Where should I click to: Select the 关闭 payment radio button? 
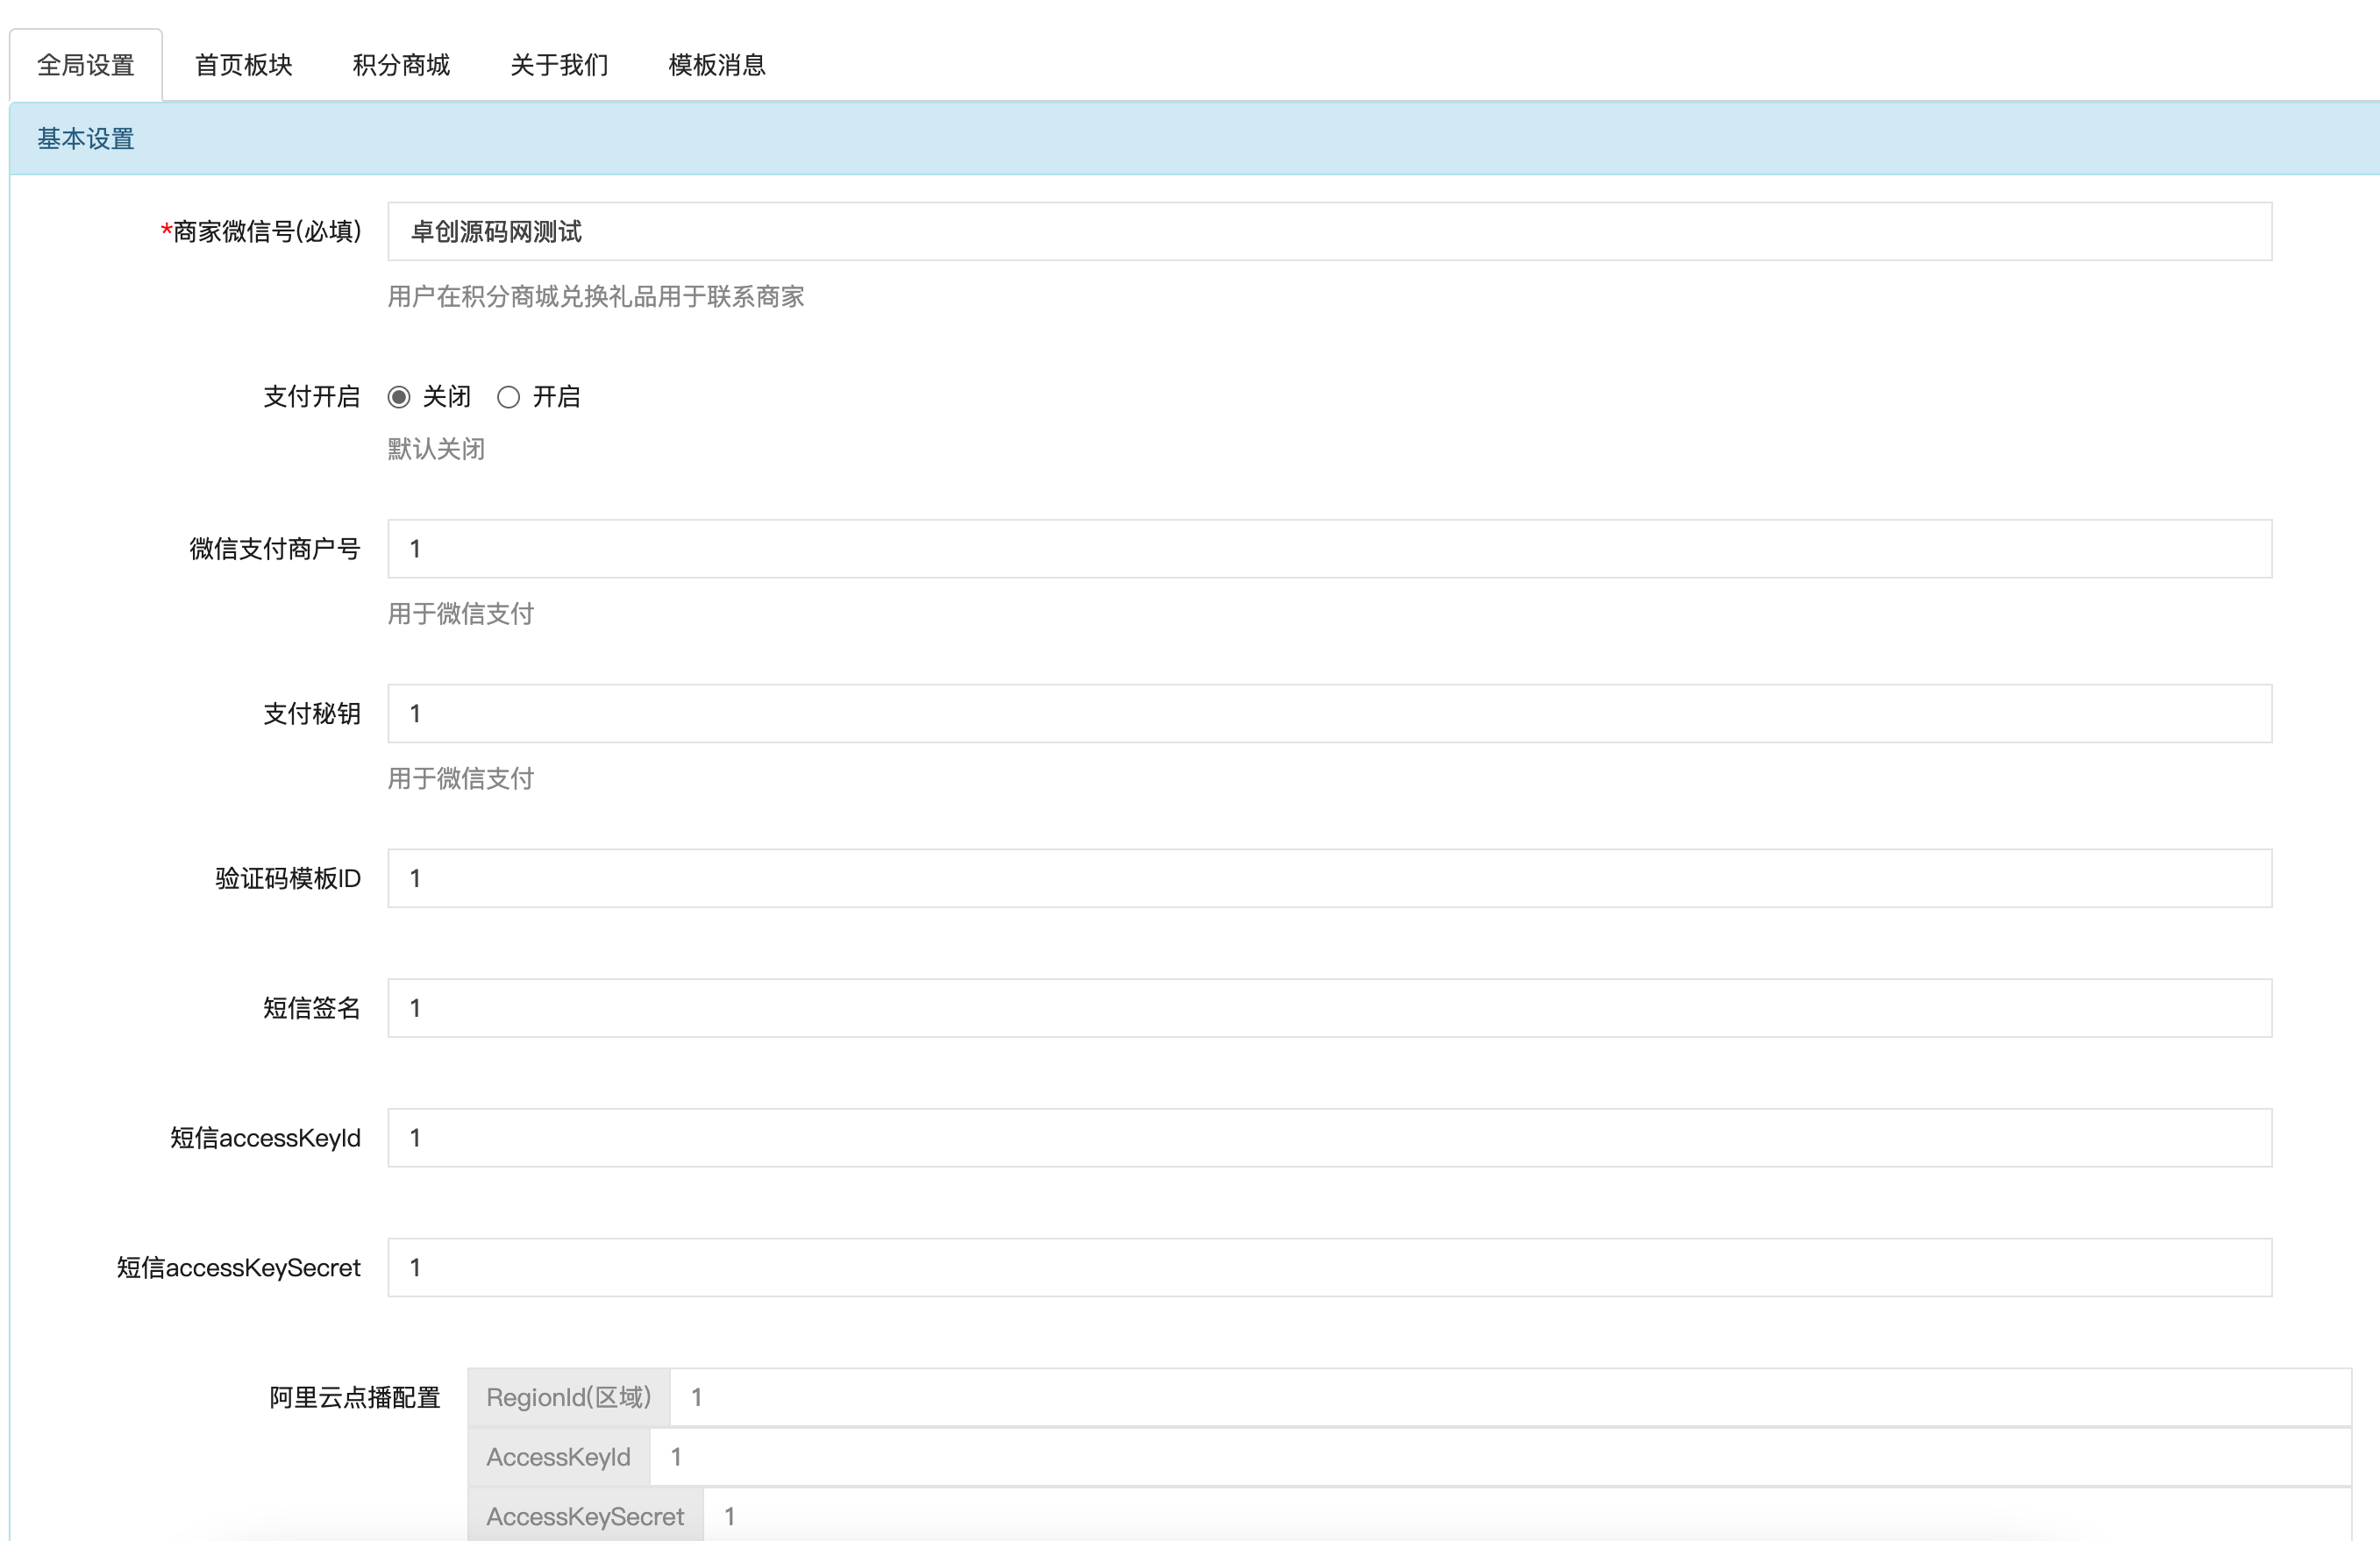click(399, 398)
